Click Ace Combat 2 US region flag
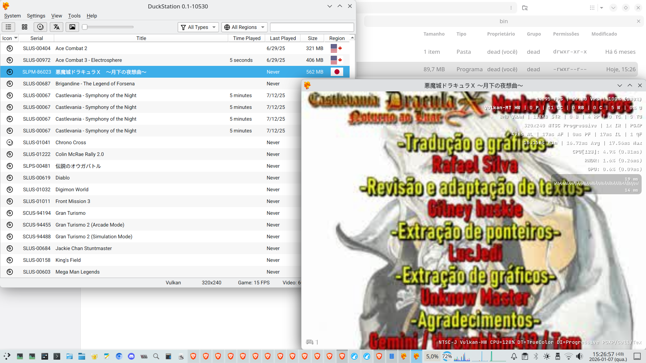 coord(334,48)
